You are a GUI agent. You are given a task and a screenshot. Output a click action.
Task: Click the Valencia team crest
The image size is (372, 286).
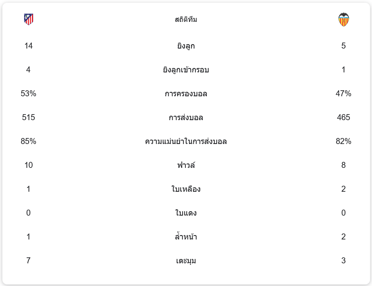343,19
